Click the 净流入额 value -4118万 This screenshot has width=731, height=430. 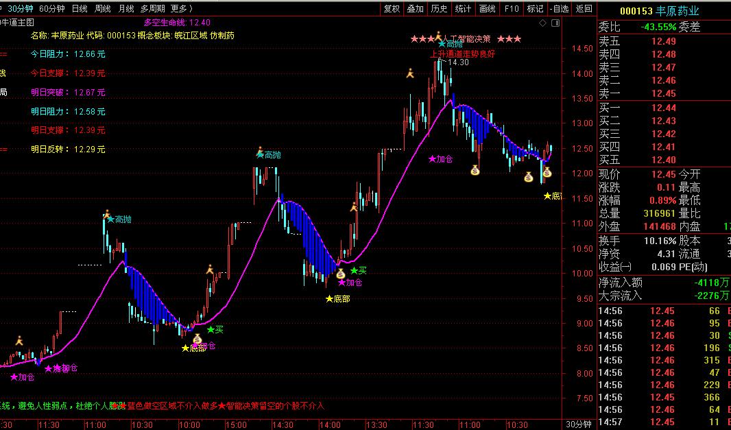point(711,283)
